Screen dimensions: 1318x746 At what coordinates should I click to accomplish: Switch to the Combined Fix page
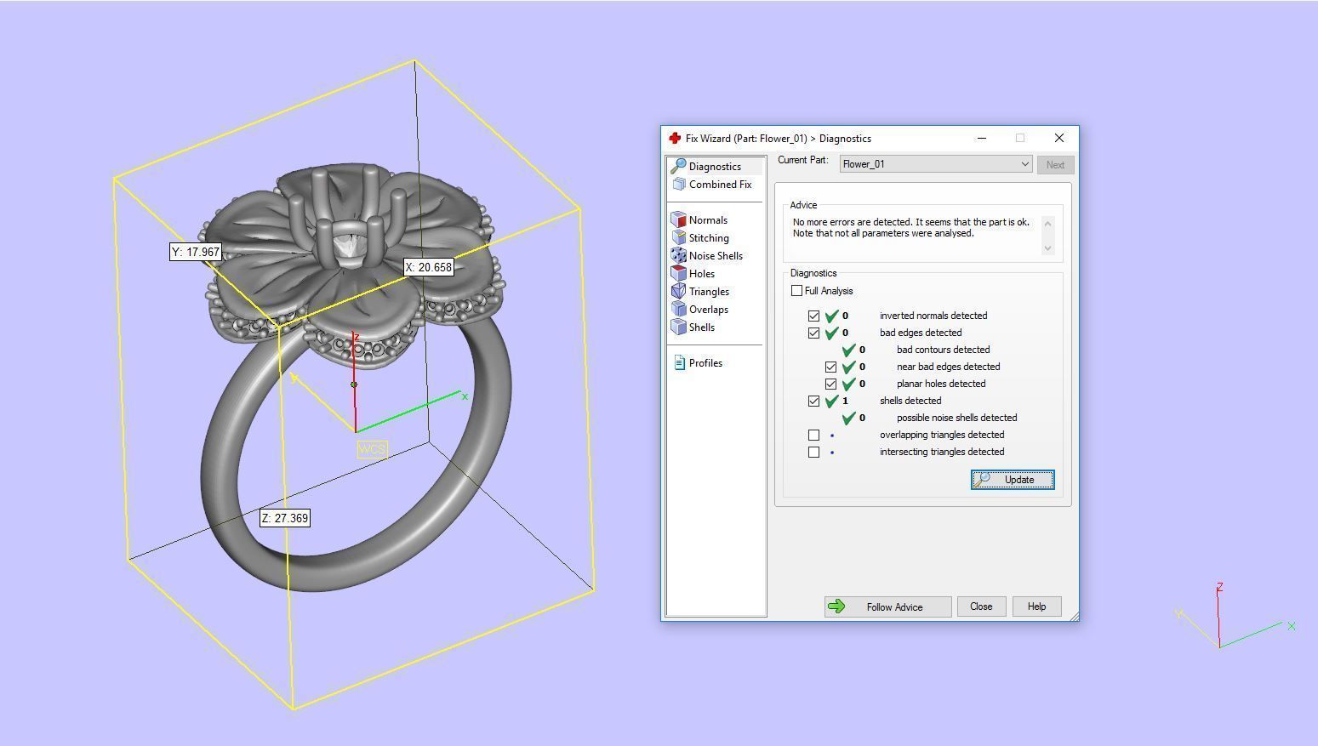coord(720,185)
